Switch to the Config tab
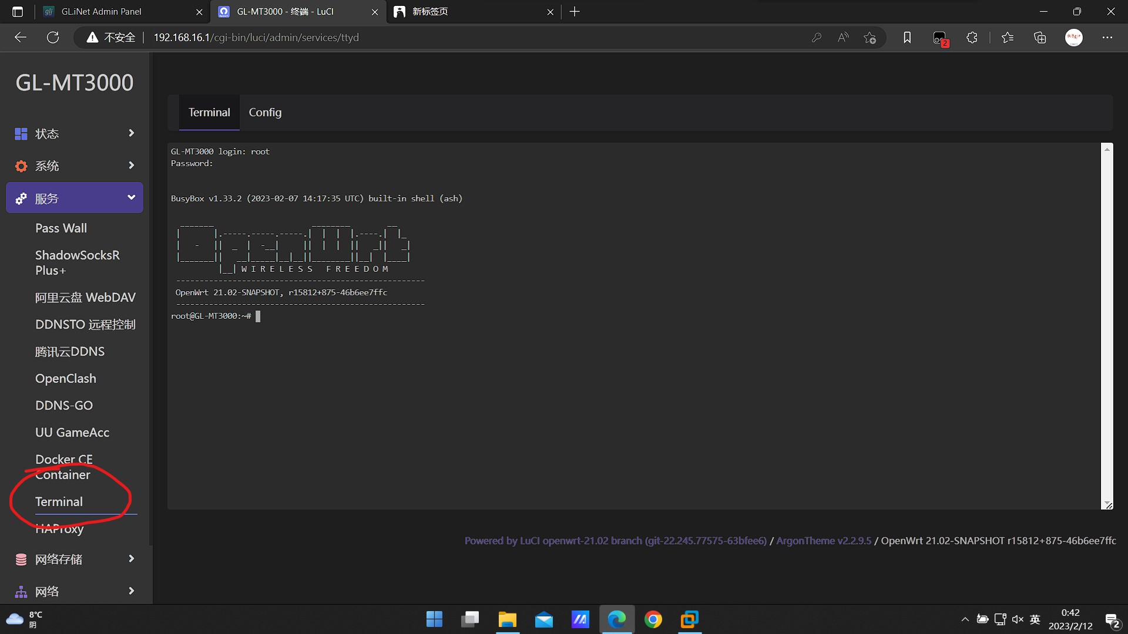Viewport: 1128px width, 634px height. pyautogui.click(x=265, y=112)
